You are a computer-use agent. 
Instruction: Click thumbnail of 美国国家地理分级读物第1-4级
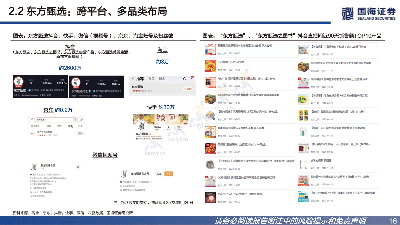(x=303, y=116)
